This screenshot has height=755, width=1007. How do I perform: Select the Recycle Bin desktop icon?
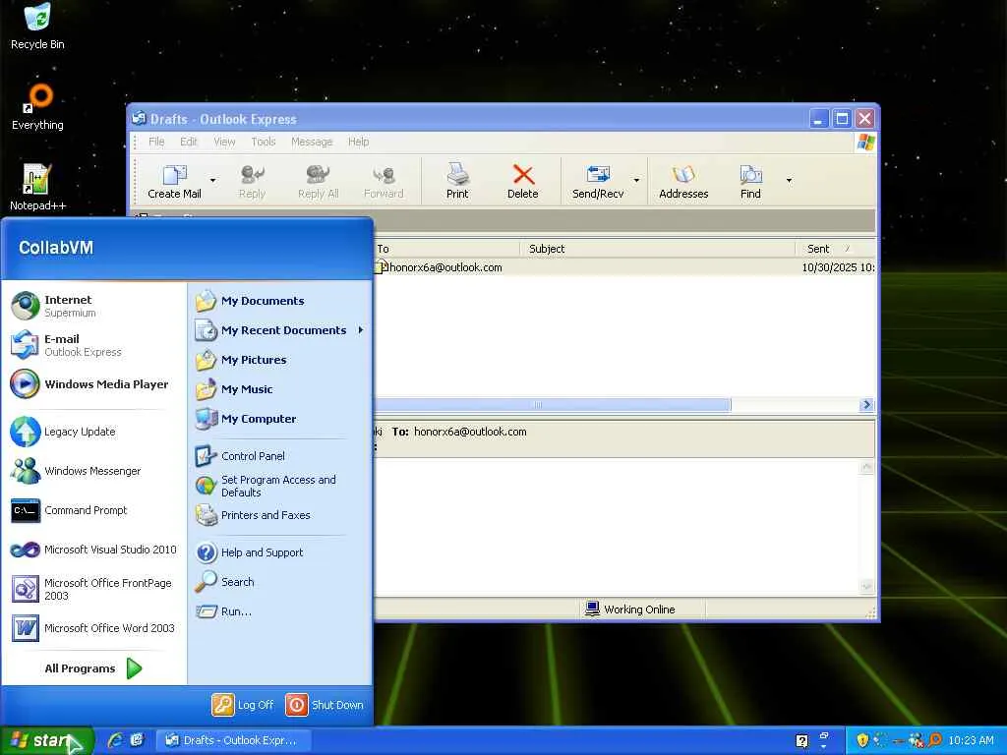pyautogui.click(x=37, y=27)
